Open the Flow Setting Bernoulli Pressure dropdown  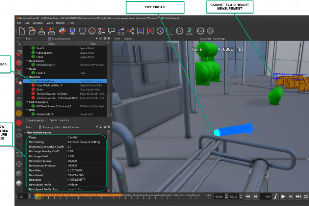pyautogui.click(x=86, y=142)
